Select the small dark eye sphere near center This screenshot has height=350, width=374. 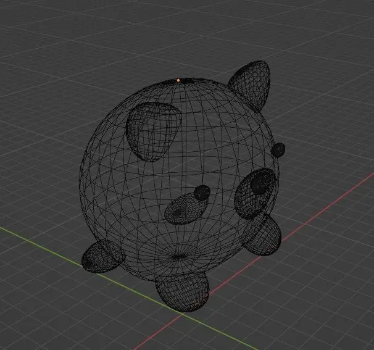pos(202,193)
